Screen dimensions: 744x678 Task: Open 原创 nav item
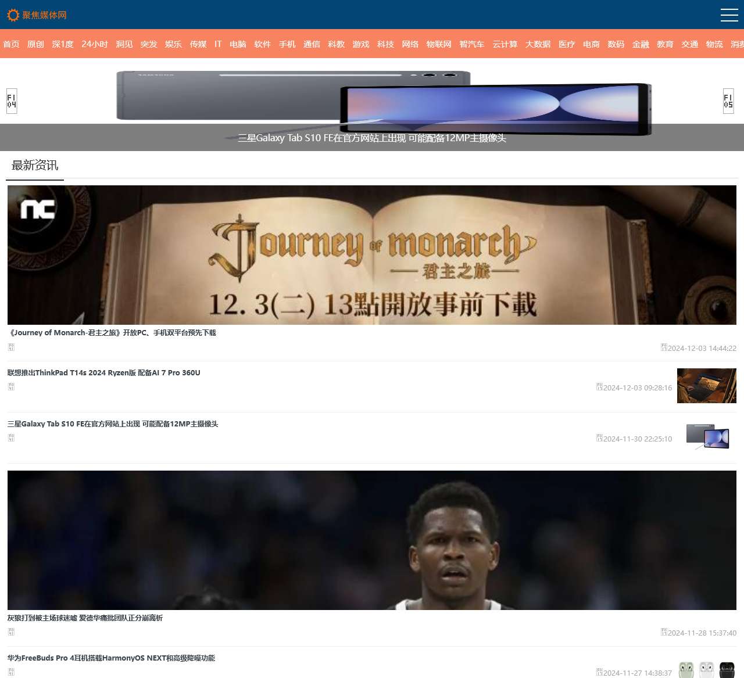pyautogui.click(x=35, y=44)
